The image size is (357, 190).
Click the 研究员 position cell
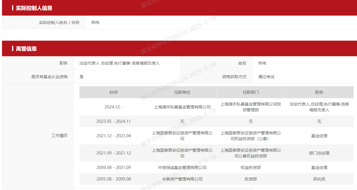pos(319,179)
